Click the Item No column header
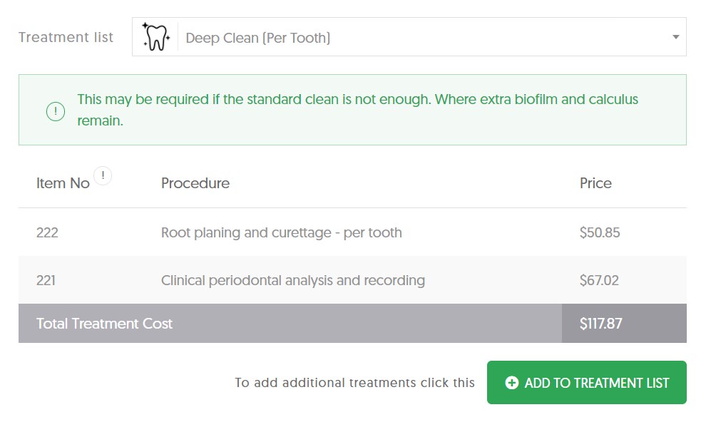 [63, 183]
